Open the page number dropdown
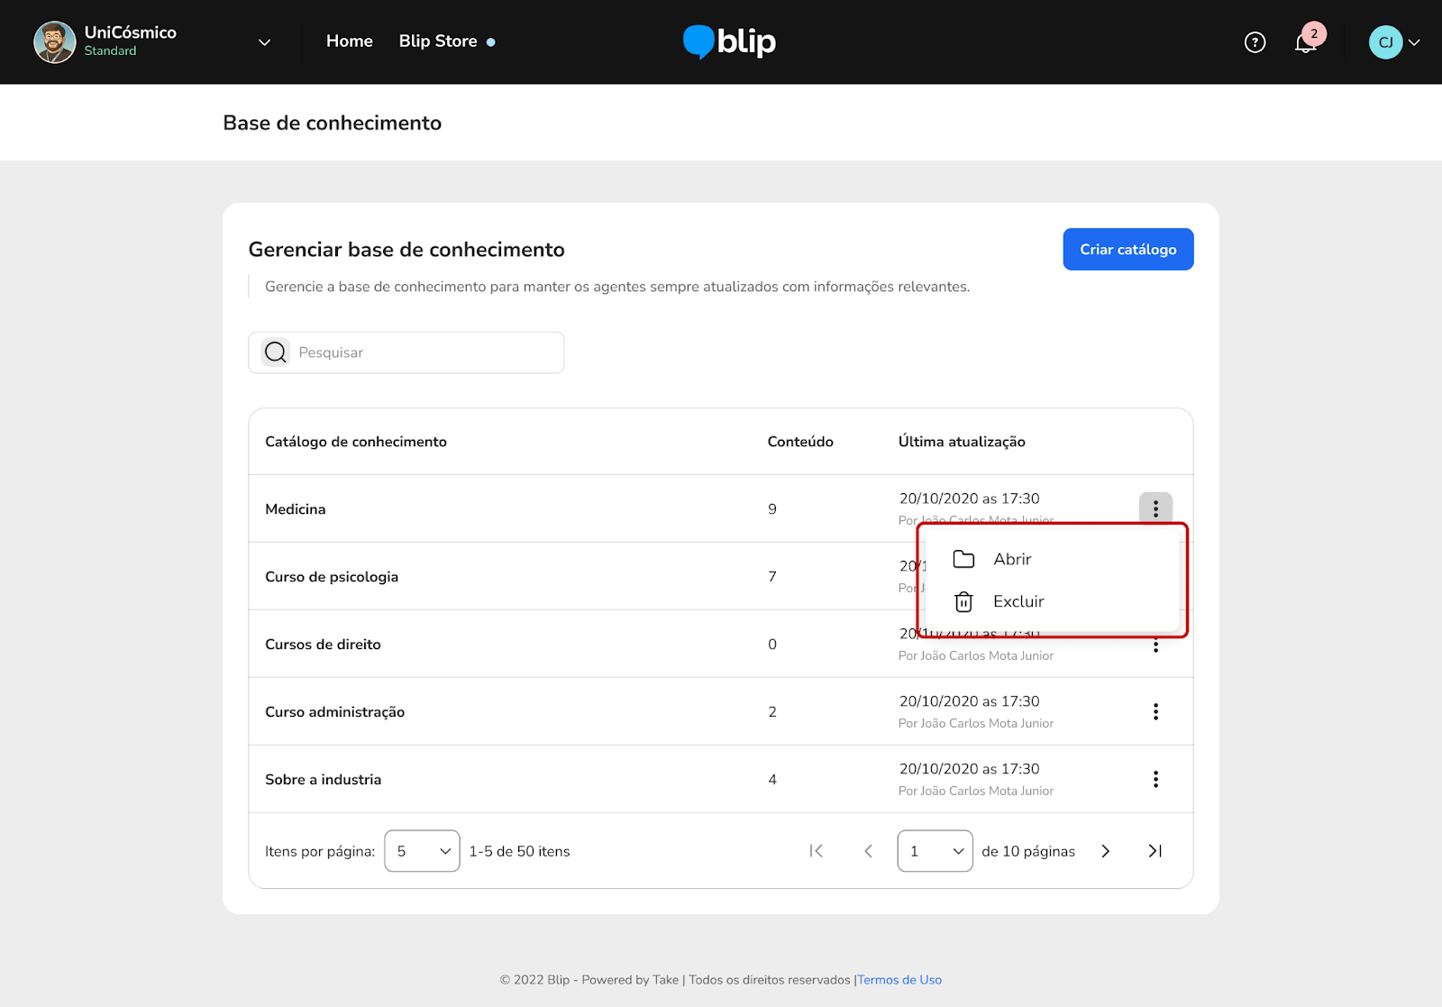Screen dimensions: 1442x1007 (935, 851)
